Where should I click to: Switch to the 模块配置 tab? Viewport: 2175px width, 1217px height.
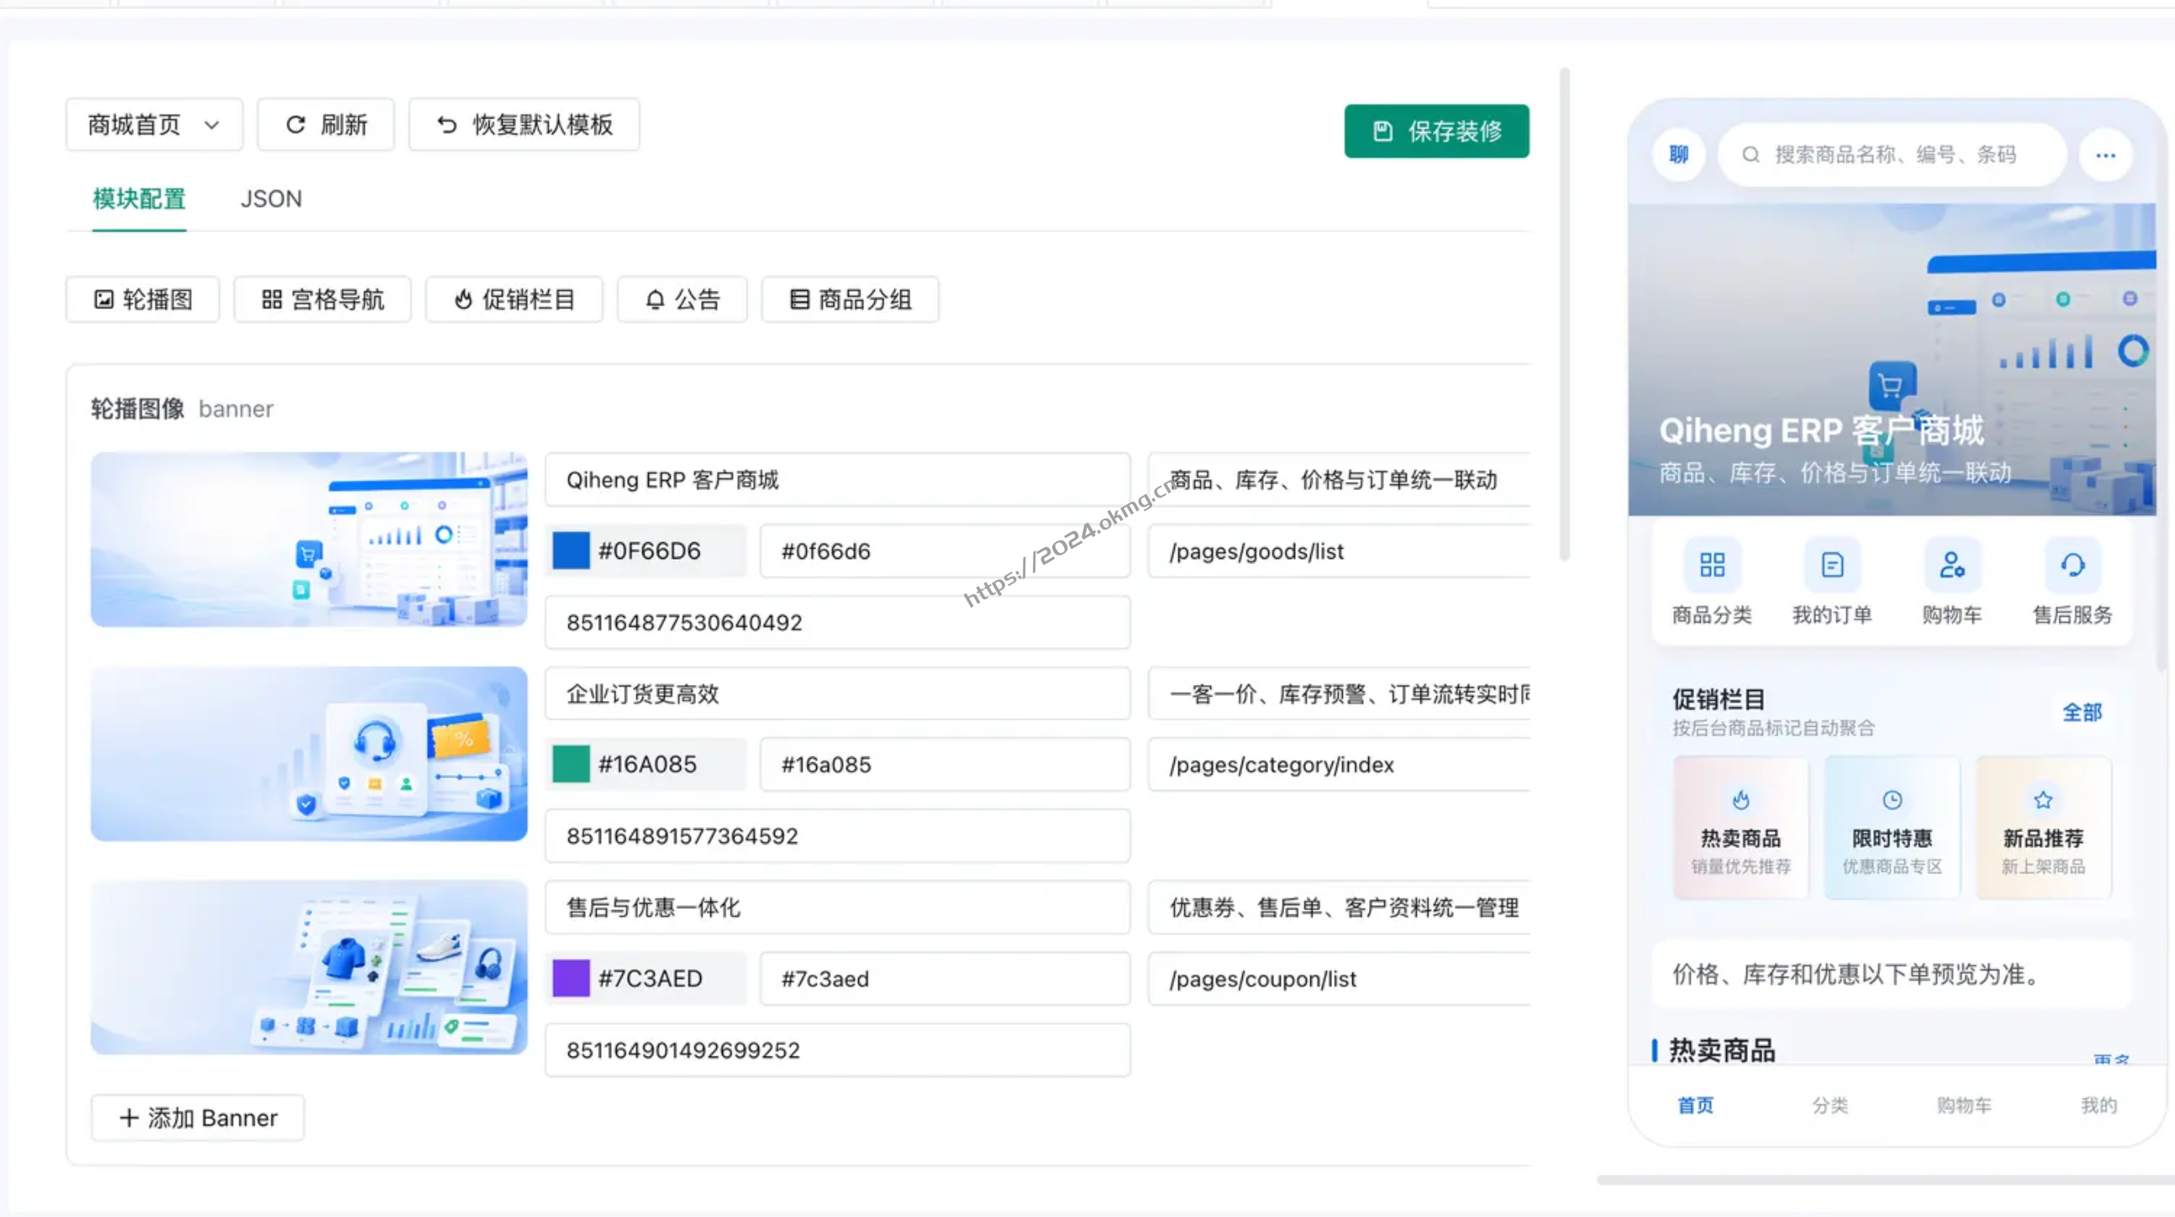[x=140, y=199]
